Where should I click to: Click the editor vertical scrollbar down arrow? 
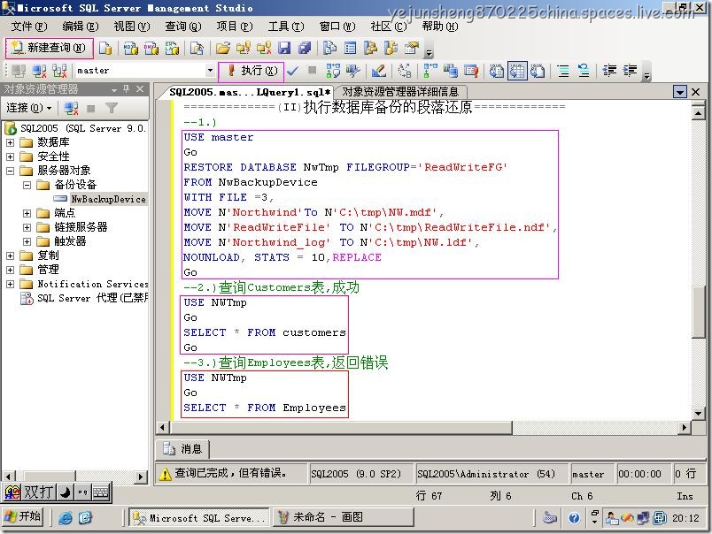698,413
